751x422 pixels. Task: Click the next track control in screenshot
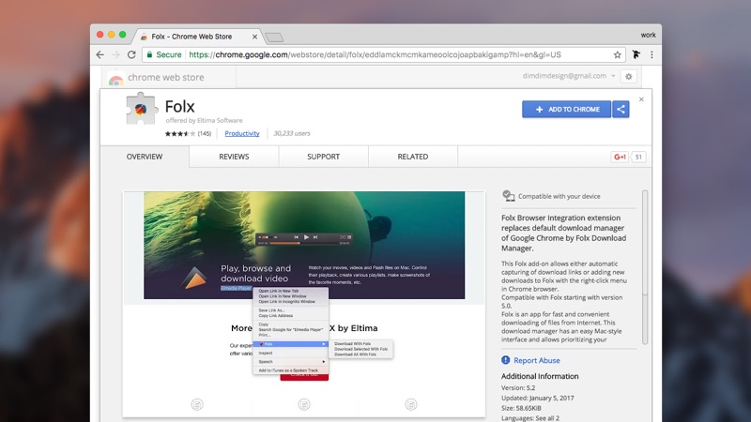point(315,237)
